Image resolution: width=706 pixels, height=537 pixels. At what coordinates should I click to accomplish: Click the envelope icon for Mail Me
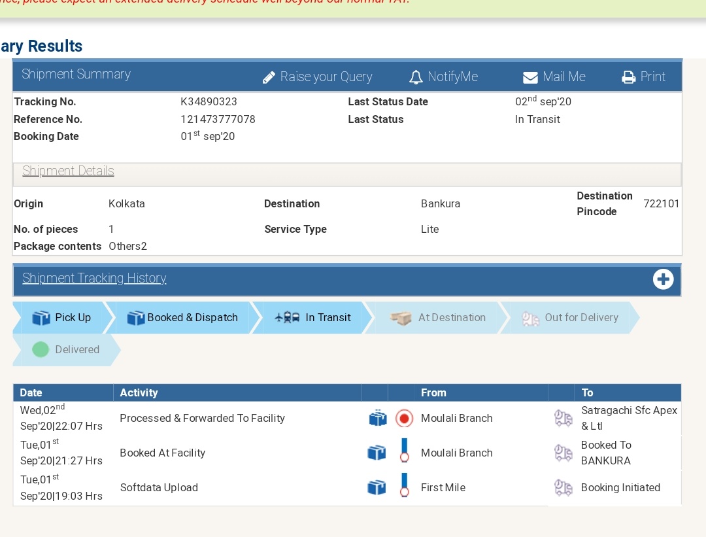(530, 77)
